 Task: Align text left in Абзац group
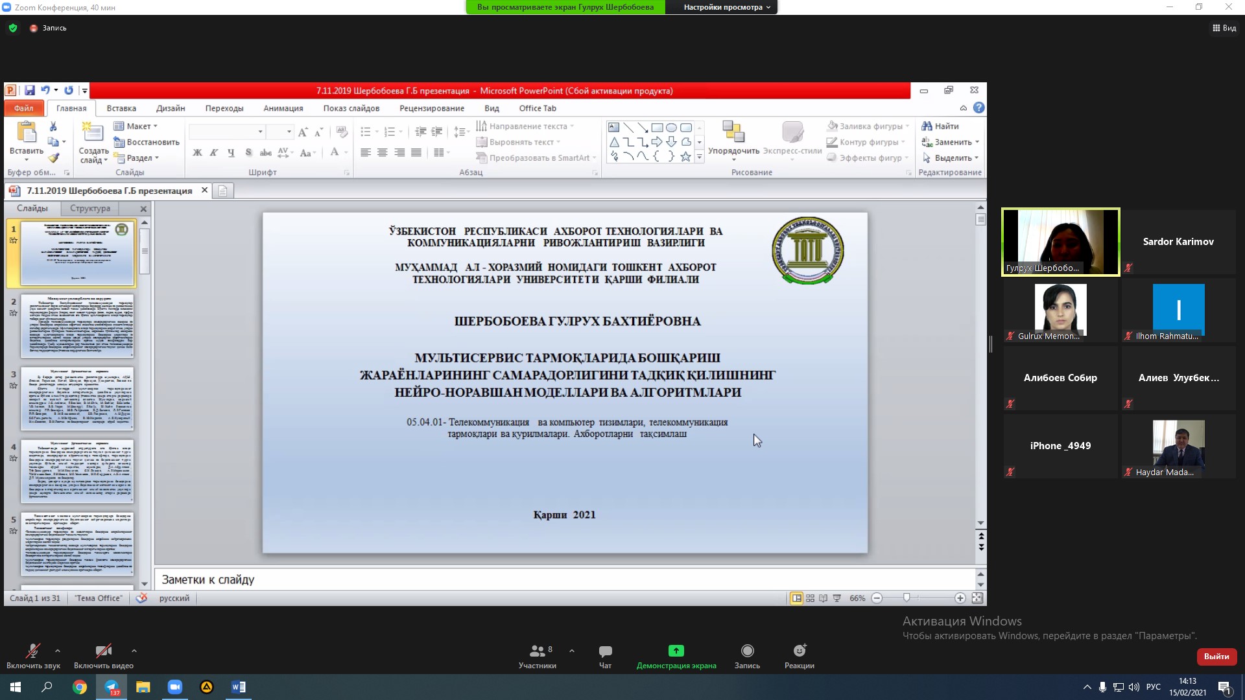[366, 152]
